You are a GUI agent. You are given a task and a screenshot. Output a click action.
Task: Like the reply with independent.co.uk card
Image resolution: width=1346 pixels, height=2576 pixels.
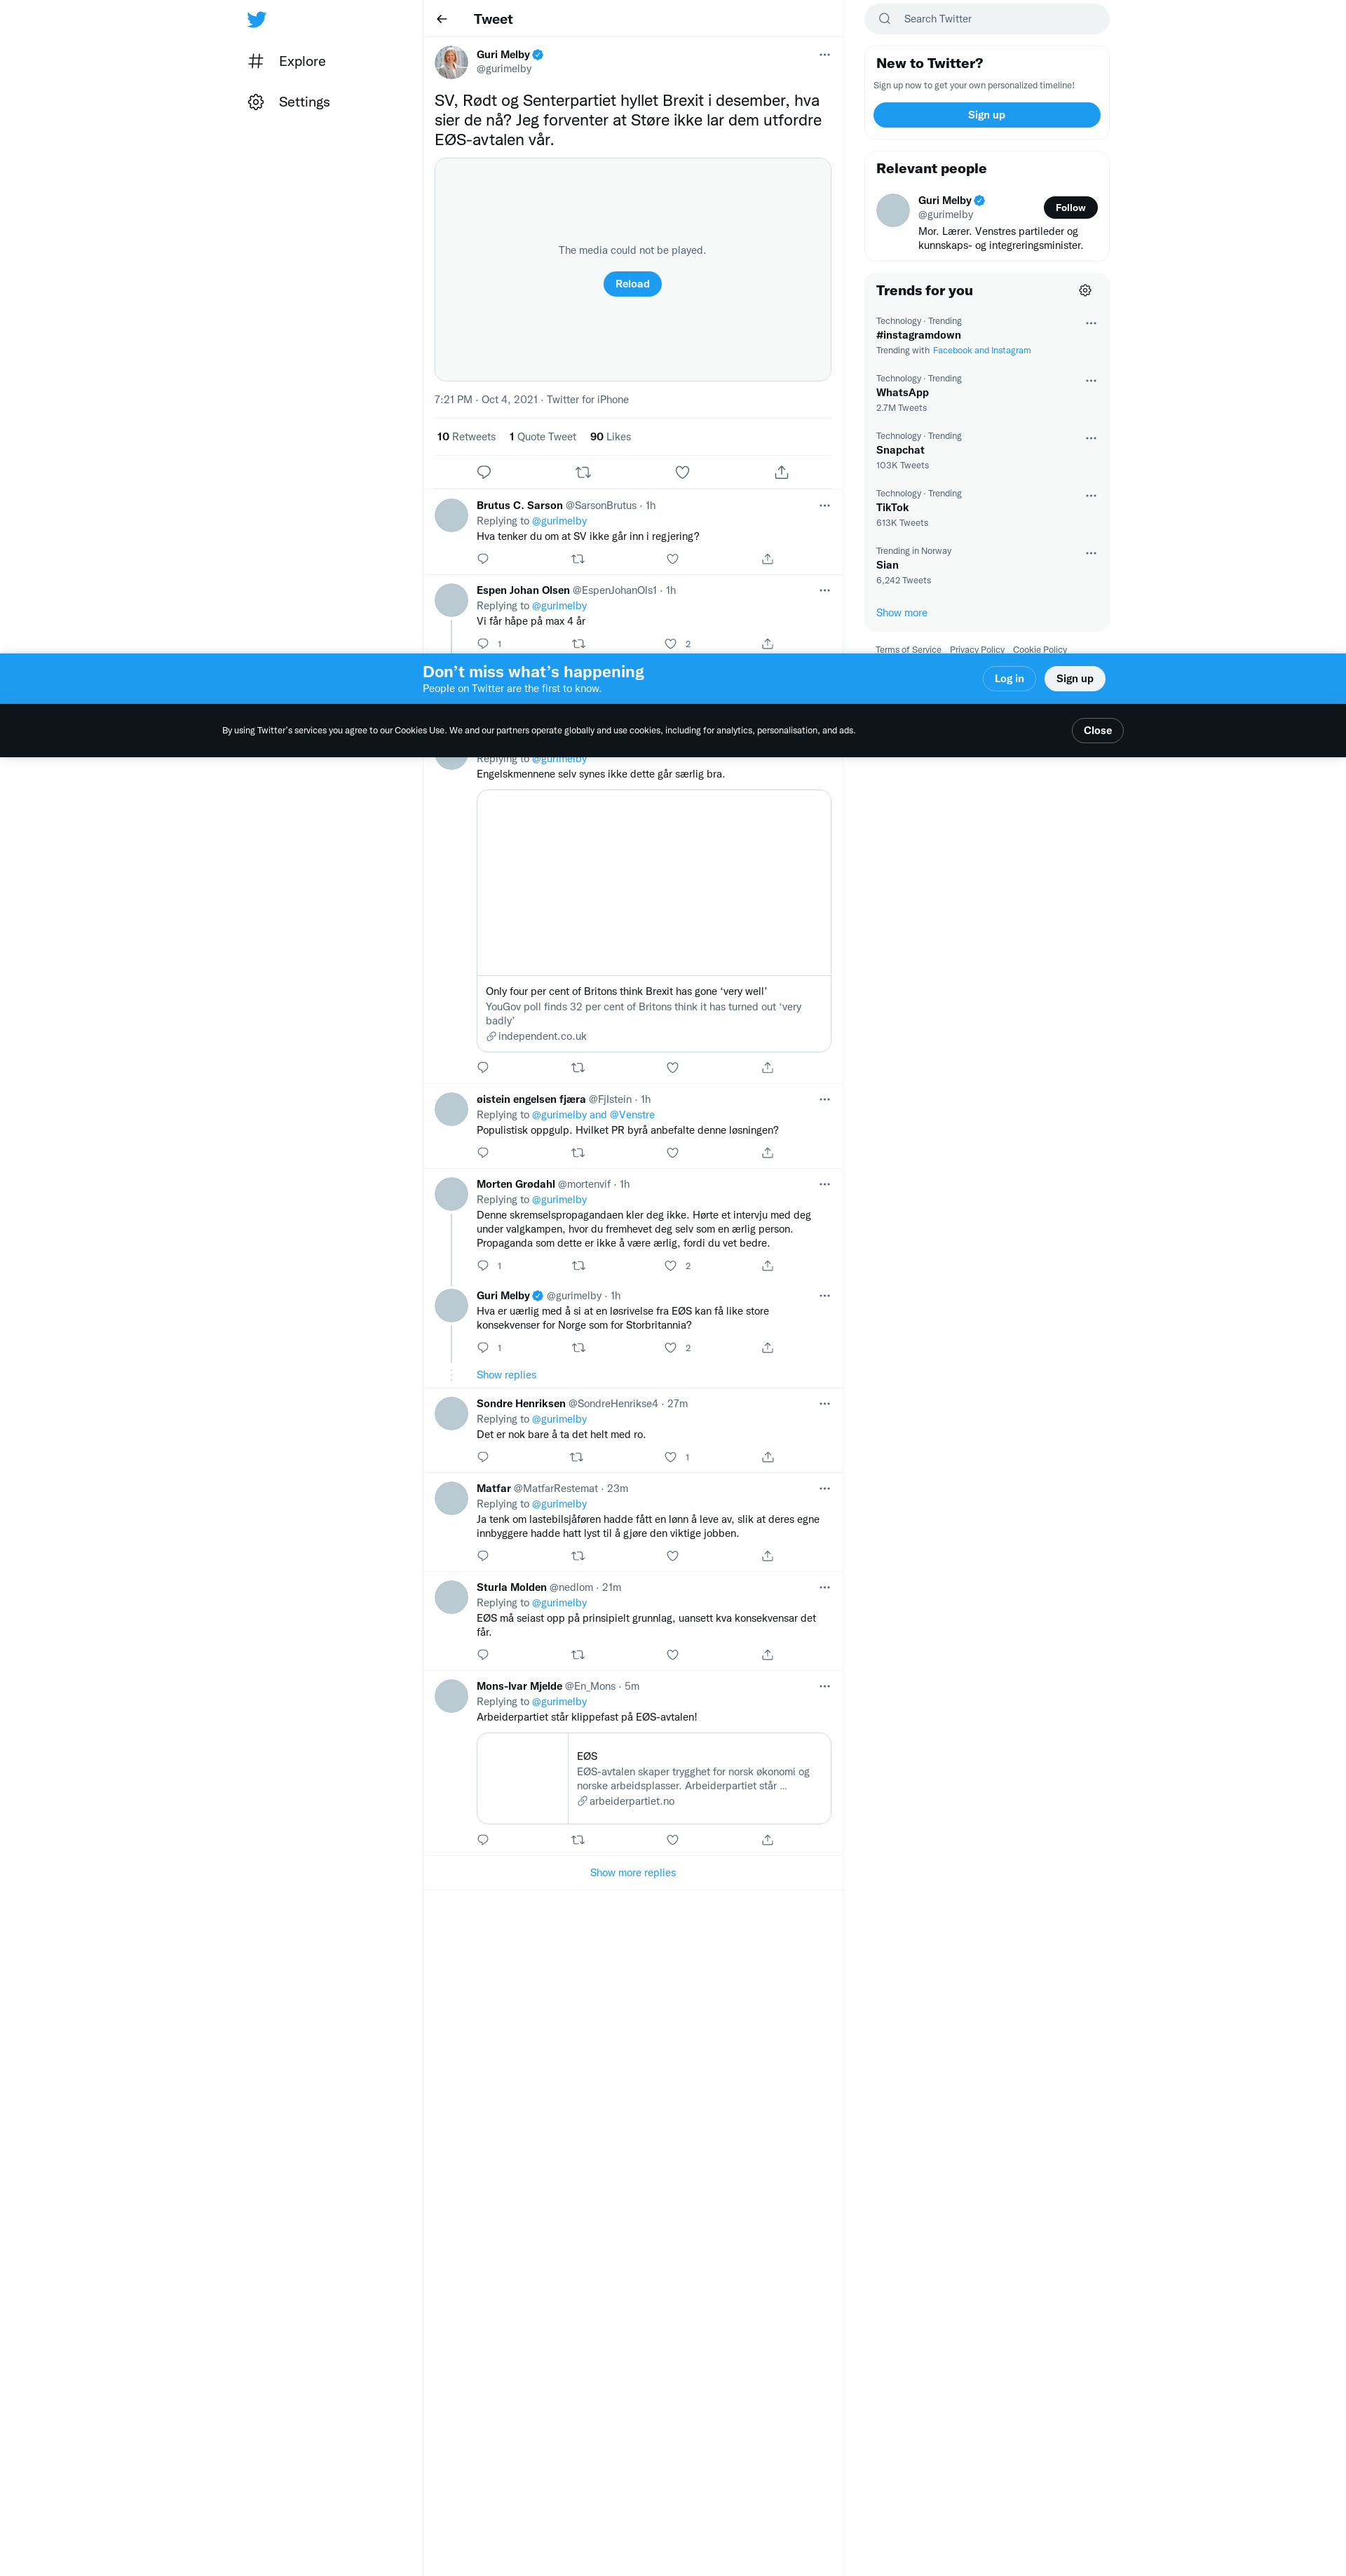[x=672, y=1068]
